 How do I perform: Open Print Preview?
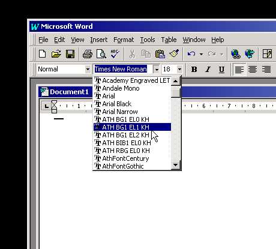pyautogui.click(x=101, y=54)
